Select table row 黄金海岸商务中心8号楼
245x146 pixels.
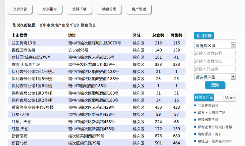pyautogui.click(x=97, y=107)
